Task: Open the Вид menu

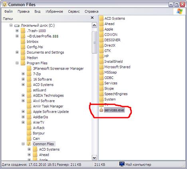Action: 38,12
